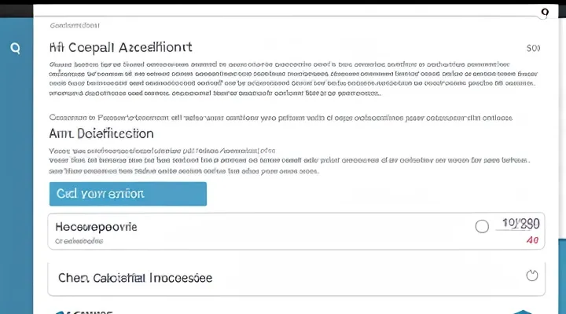The image size is (566, 314).
Task: Click the circular icon on the "Chen Calcietifial Inocesee" row
Action: 530,276
